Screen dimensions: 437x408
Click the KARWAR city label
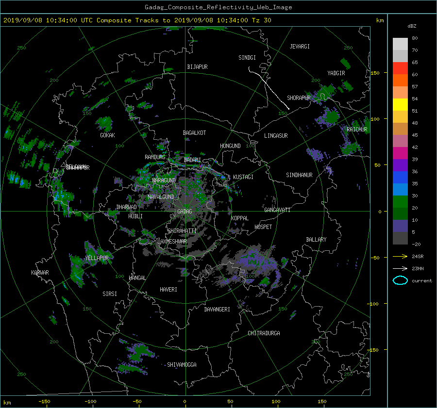coord(40,273)
